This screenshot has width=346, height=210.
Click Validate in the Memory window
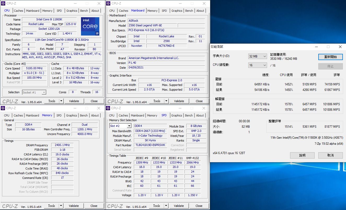[74, 206]
